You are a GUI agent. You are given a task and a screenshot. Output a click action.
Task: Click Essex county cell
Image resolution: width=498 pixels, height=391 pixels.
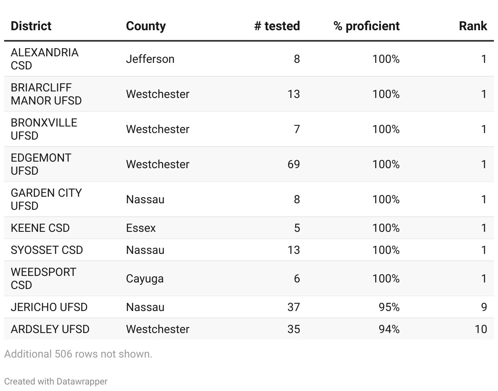[x=141, y=228]
